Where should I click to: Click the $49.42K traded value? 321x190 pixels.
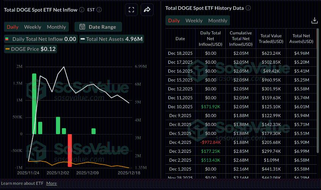pyautogui.click(x=271, y=71)
